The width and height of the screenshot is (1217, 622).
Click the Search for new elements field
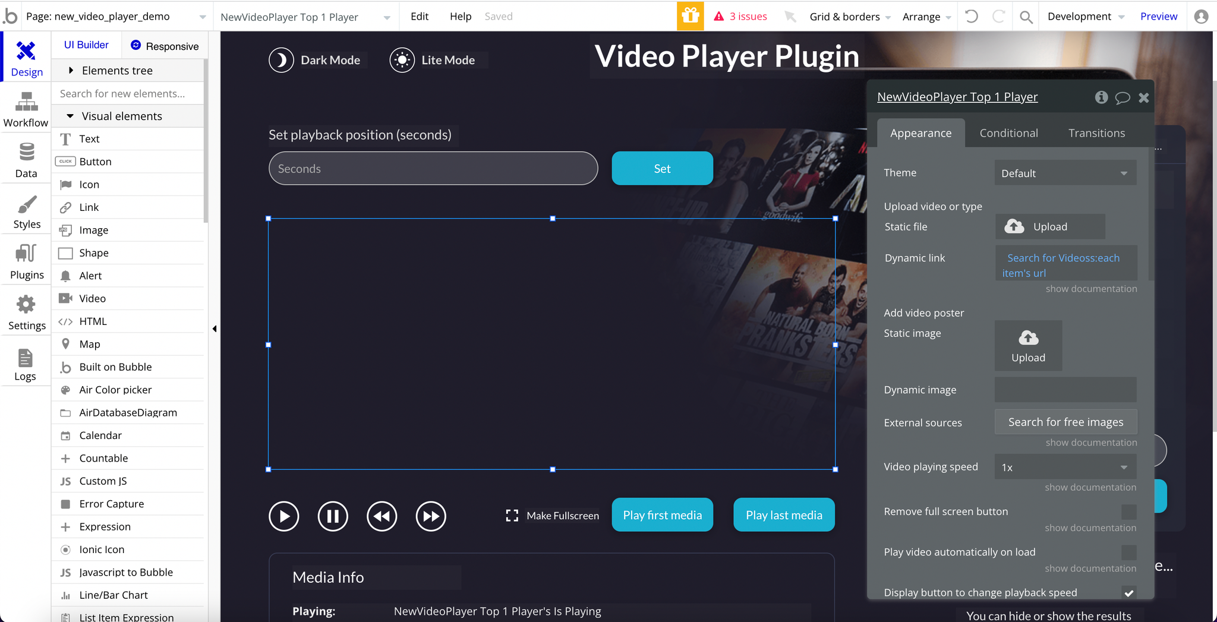127,93
